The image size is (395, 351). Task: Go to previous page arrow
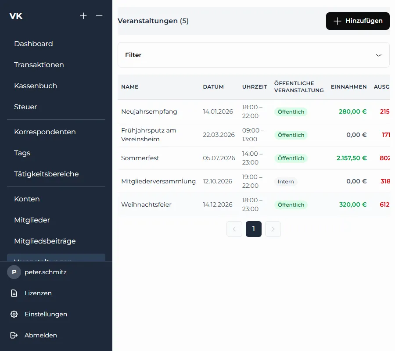234,229
